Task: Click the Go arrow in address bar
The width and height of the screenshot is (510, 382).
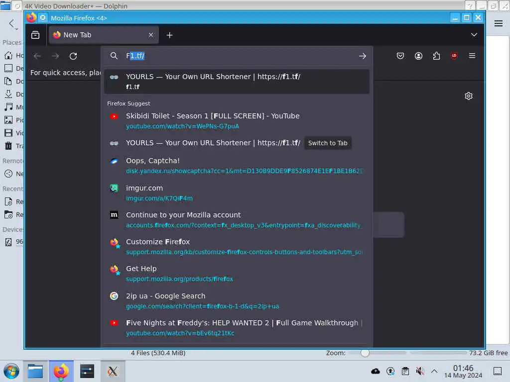Action: 363,56
